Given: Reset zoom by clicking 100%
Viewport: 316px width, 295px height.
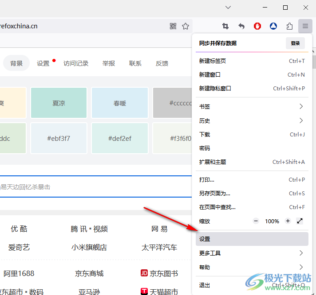Looking at the screenshot, I should click(272, 221).
